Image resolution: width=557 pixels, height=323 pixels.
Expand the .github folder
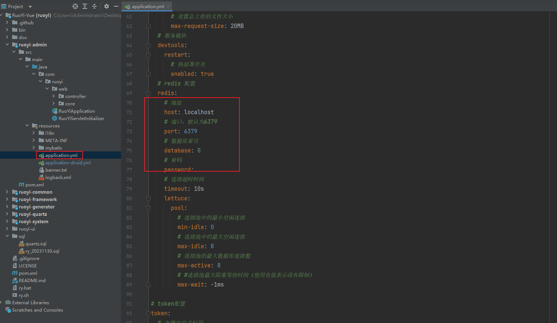[x=7, y=22]
